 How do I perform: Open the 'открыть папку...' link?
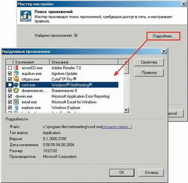(x=117, y=127)
